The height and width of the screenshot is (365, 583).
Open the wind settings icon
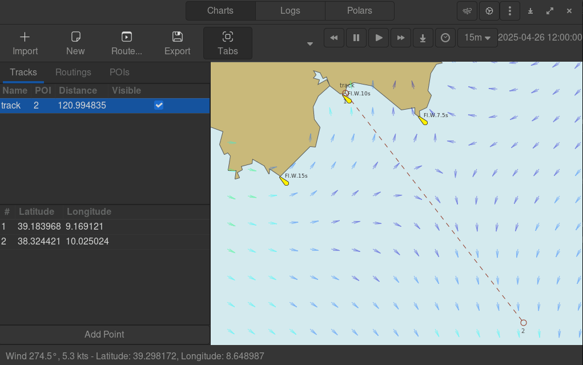pos(468,11)
